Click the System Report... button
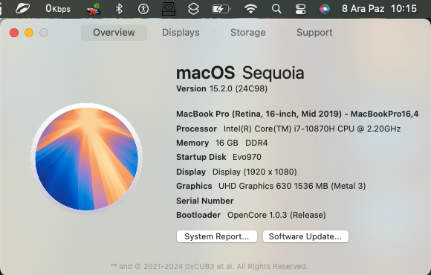Viewport: 431px width, 275px height. [x=217, y=236]
